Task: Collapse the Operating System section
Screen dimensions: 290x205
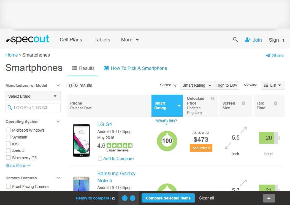Action: 58,122
